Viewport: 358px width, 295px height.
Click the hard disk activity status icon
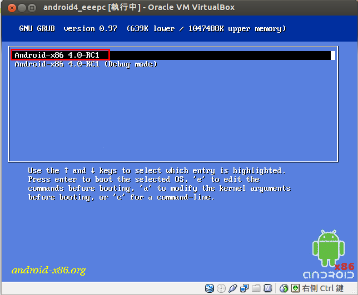[x=210, y=288]
